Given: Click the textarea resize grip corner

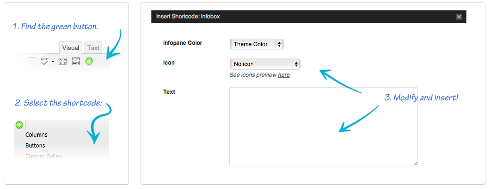Looking at the screenshot, I should pyautogui.click(x=415, y=164).
